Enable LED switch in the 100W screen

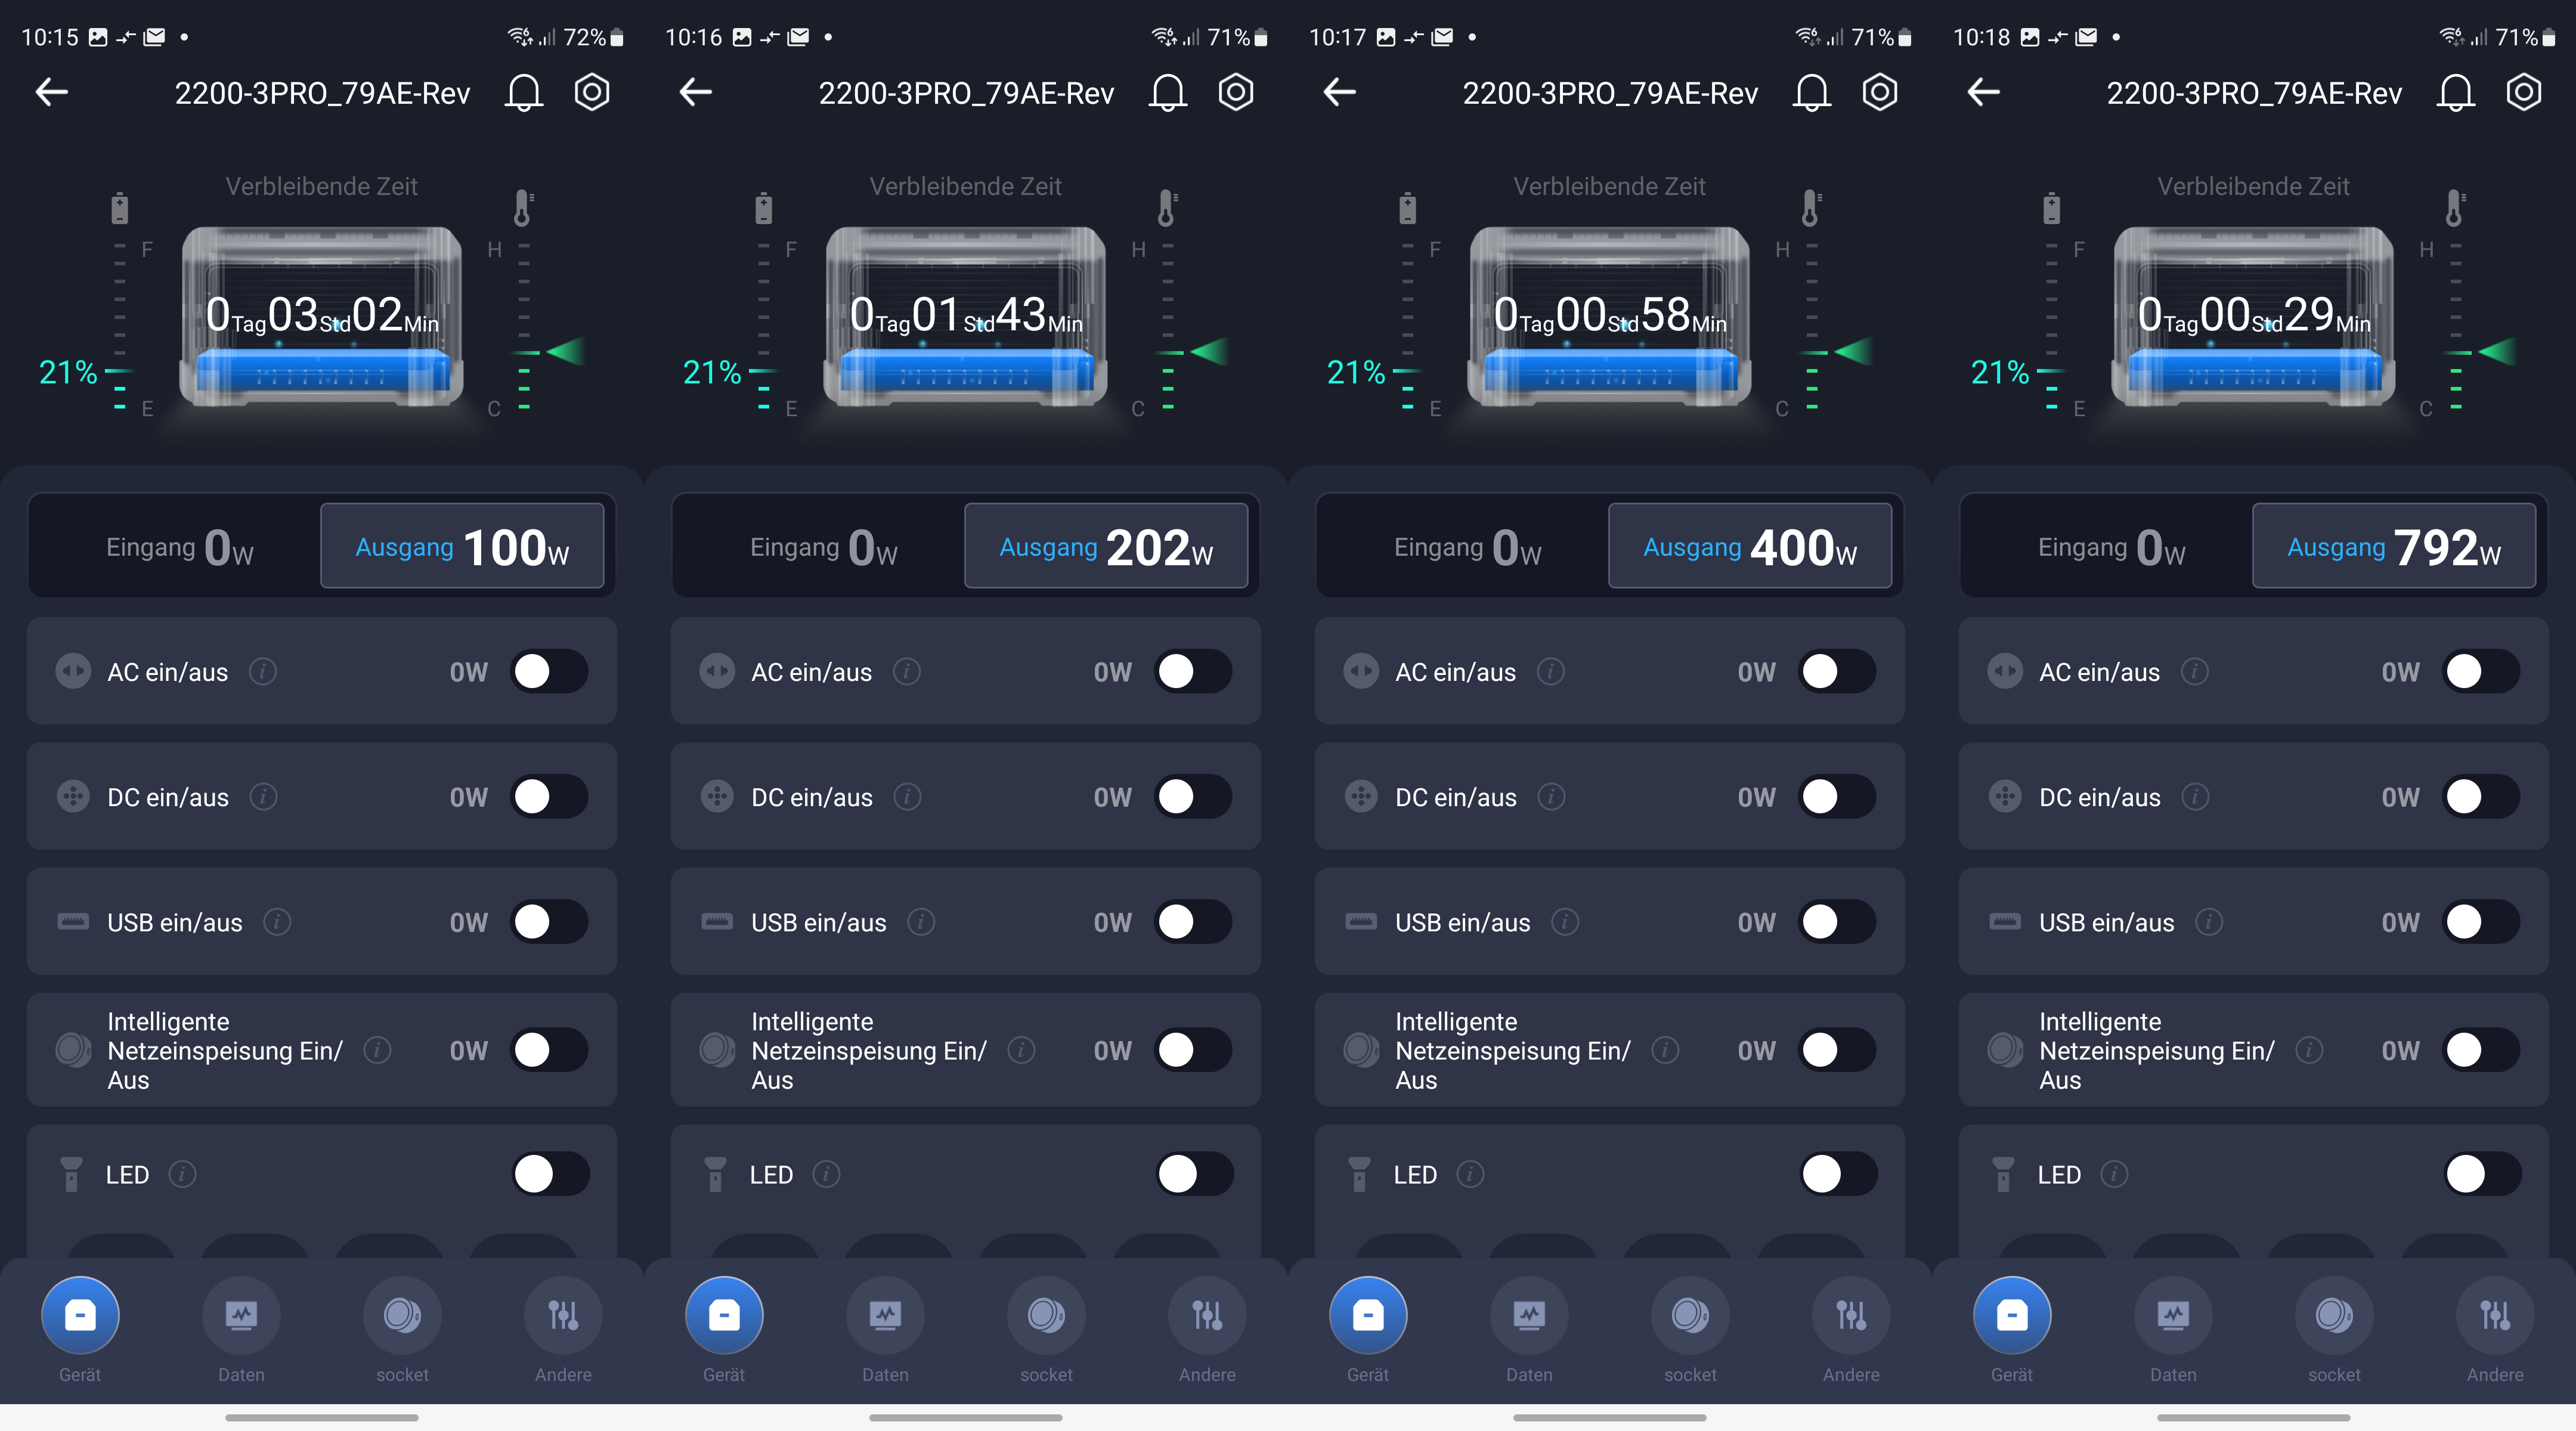pyautogui.click(x=550, y=1174)
